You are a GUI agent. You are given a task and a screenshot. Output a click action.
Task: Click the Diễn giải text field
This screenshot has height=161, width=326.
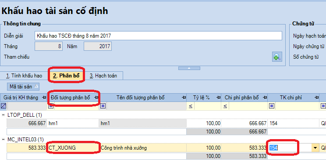[x=159, y=36]
